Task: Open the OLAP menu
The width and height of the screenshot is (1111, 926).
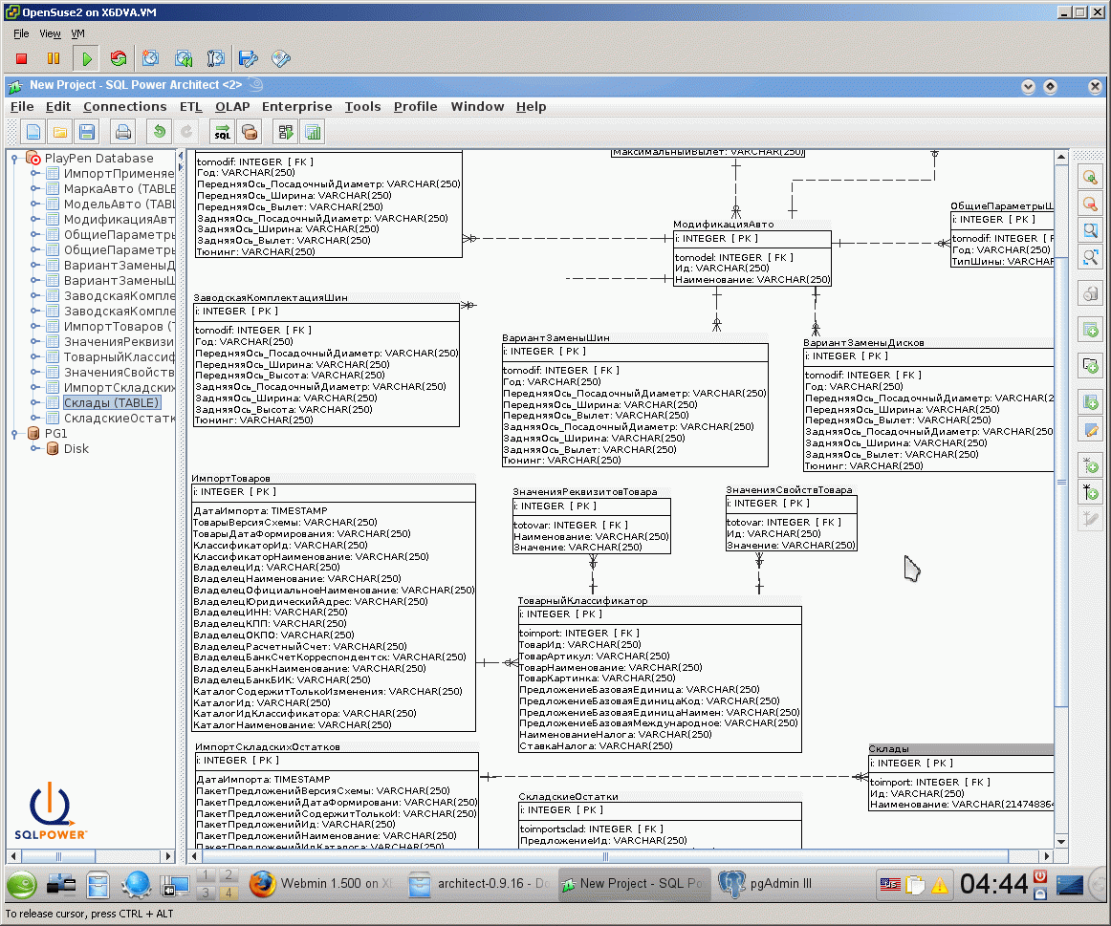Action: coord(232,107)
